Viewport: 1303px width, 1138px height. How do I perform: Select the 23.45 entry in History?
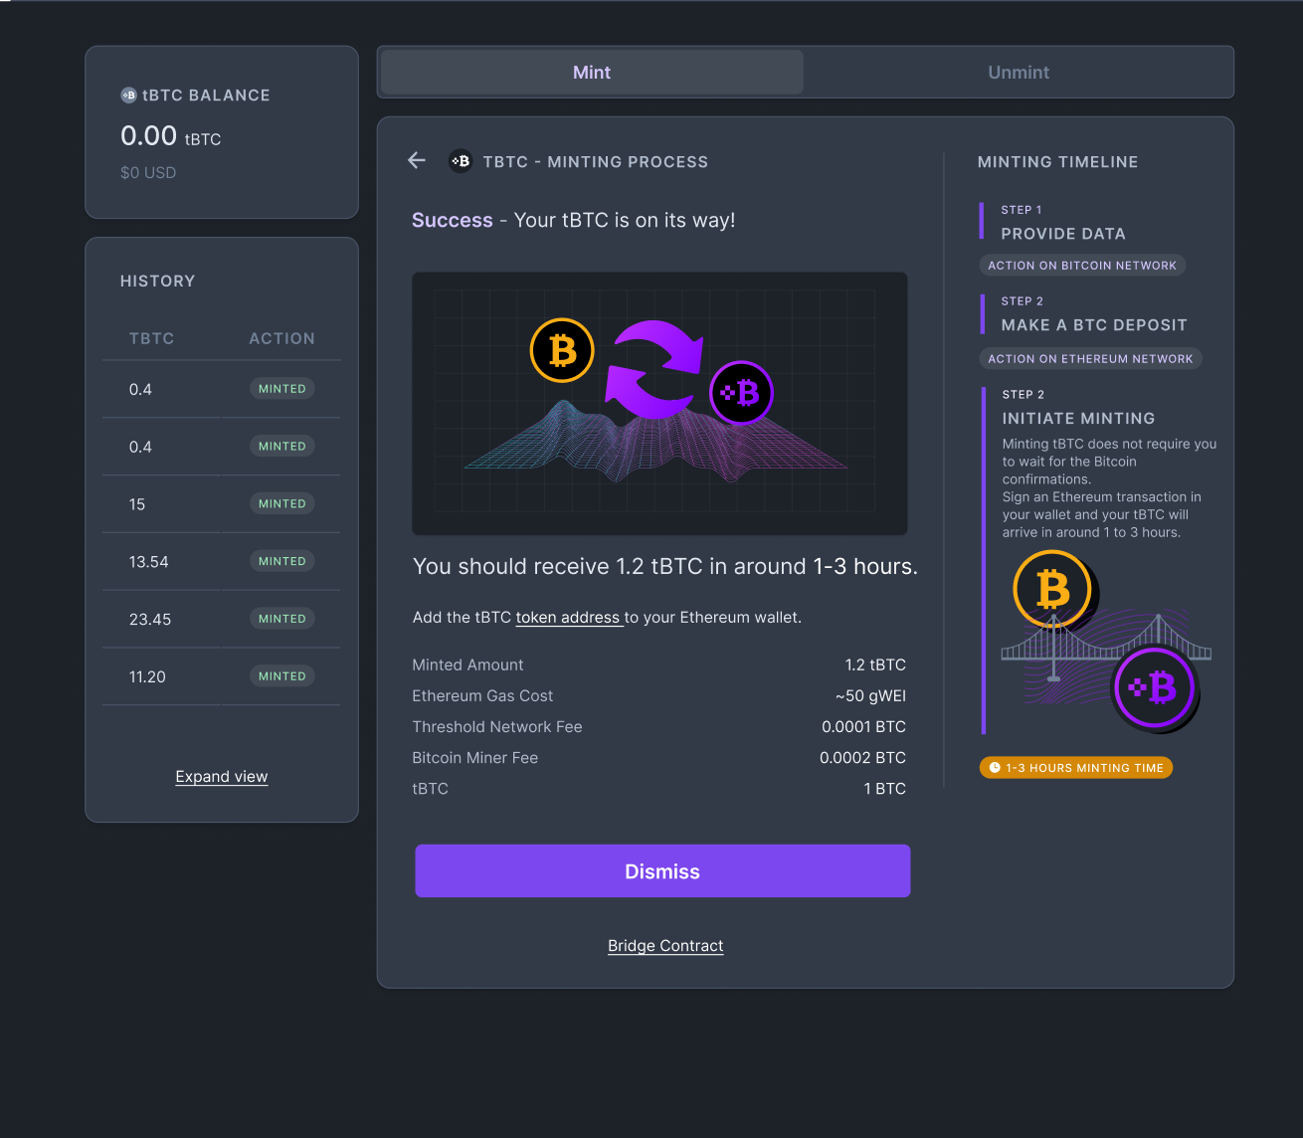150,619
